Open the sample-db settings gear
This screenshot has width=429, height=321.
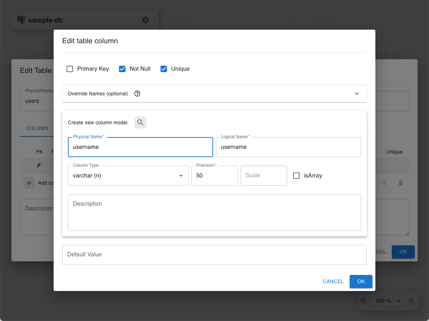tap(146, 20)
